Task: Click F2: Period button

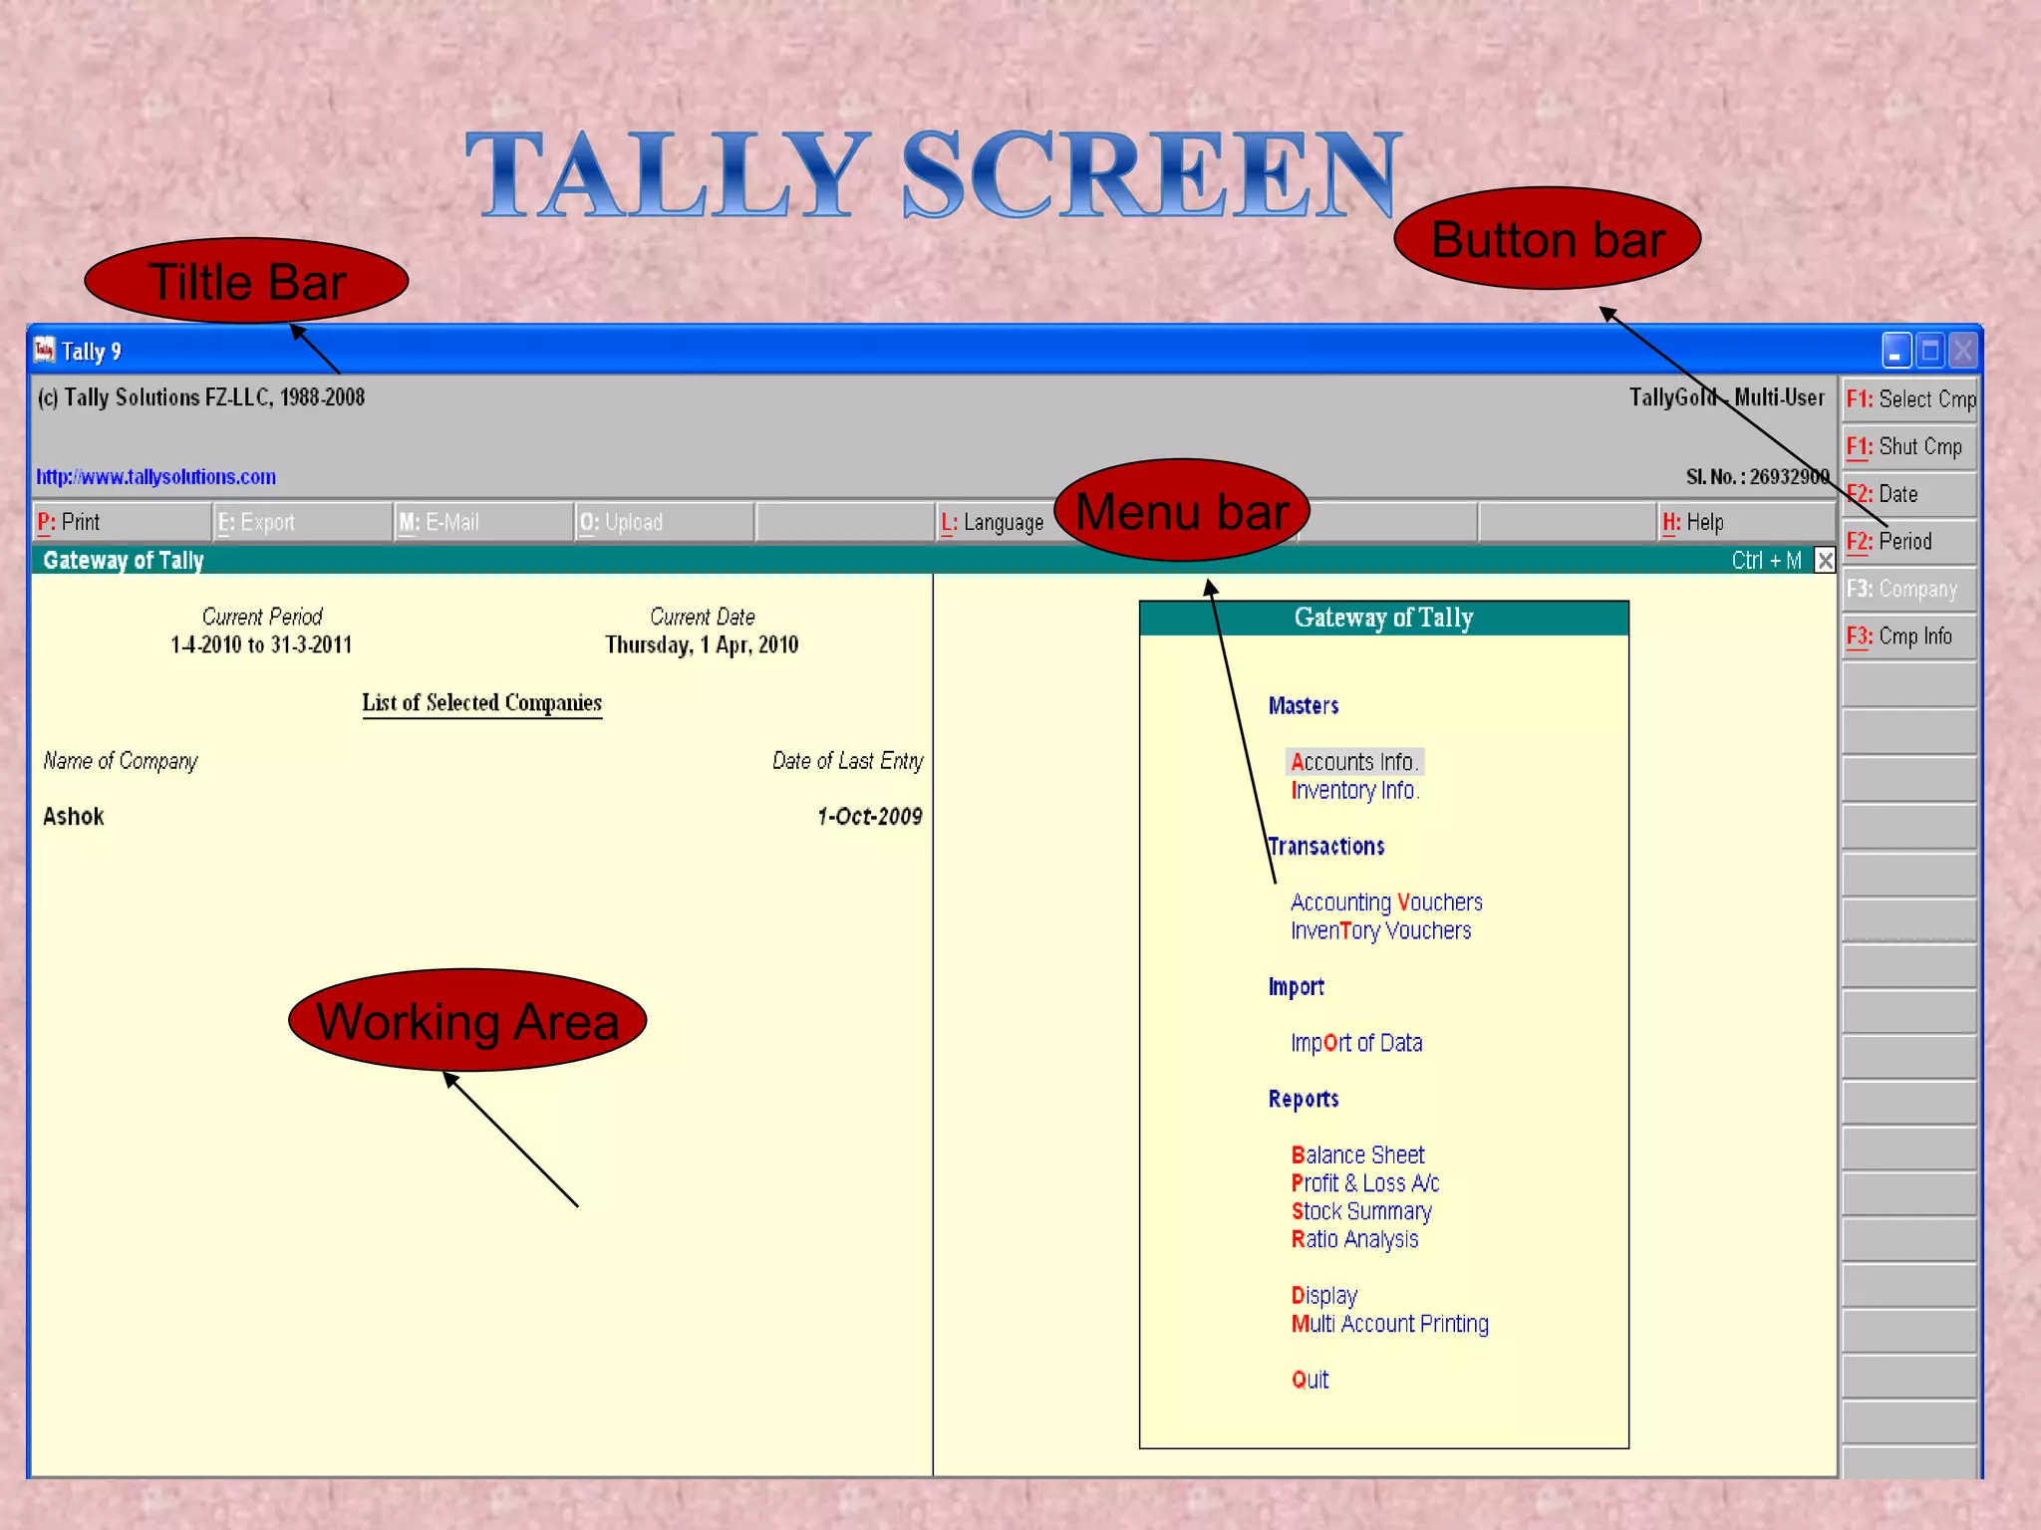Action: click(1909, 542)
